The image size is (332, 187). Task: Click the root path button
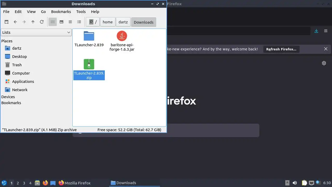93,22
